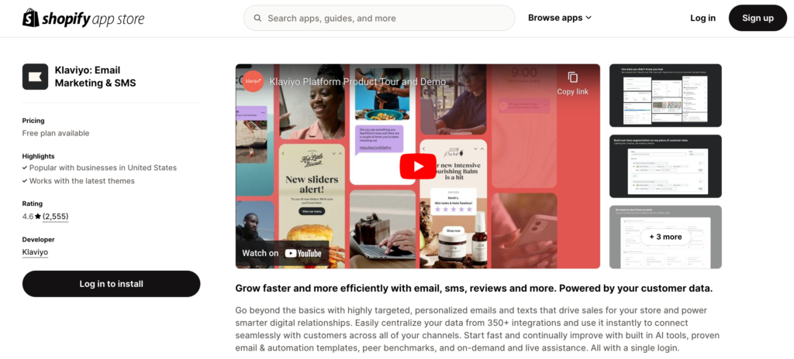Viewport: 794px width, 359px height.
Task: Click the Browse apps chevron arrow
Action: point(589,18)
